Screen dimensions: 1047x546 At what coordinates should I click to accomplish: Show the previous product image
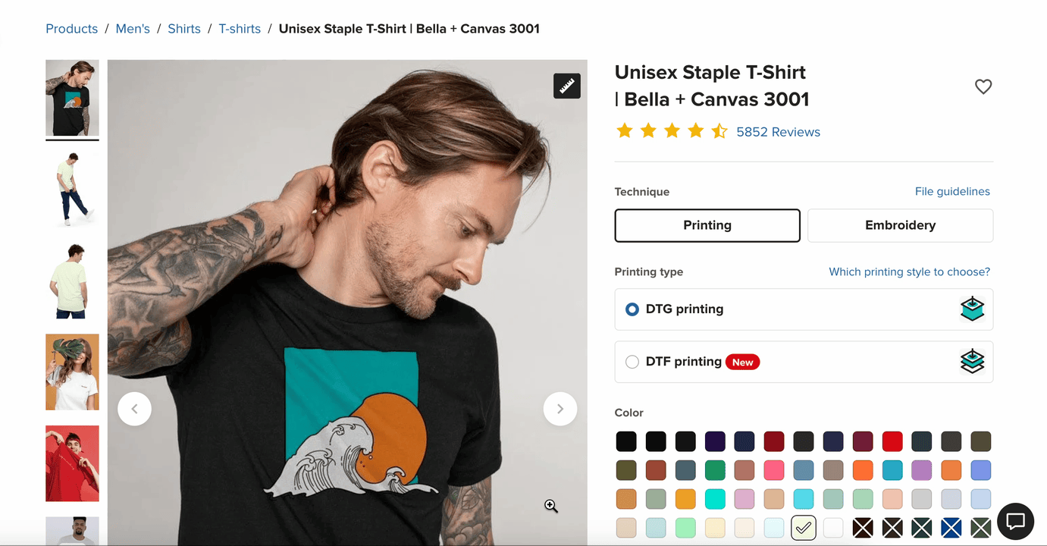point(134,409)
